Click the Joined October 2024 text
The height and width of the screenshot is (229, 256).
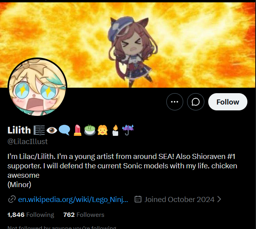[179, 200]
